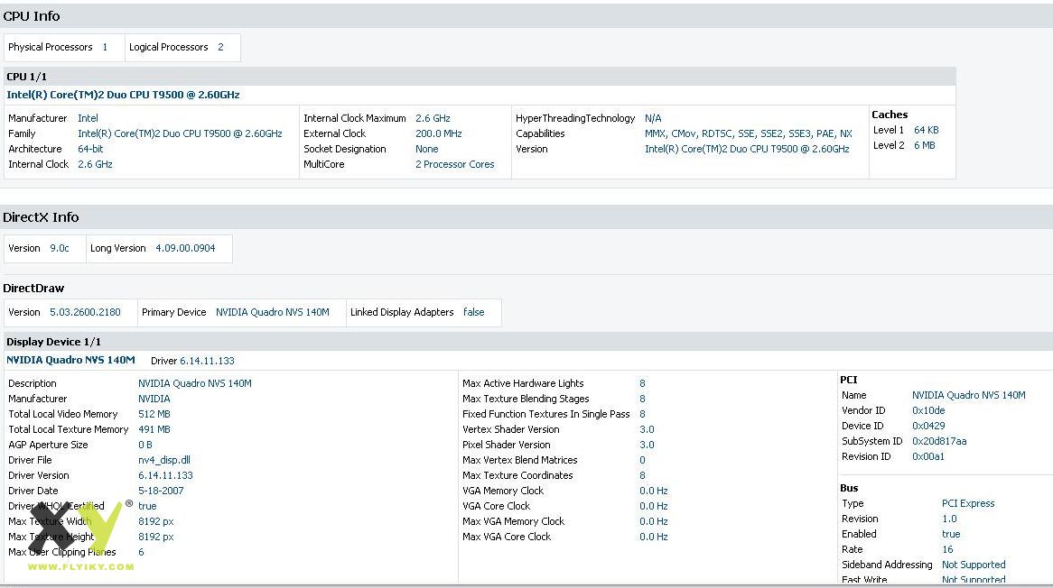Click the Bus Revision value "1.0"

click(x=949, y=519)
